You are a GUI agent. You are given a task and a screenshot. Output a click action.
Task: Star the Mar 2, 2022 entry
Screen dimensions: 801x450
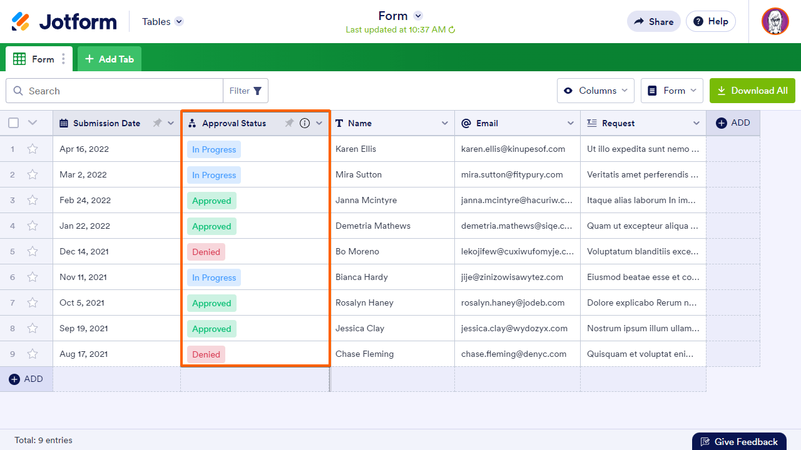tap(33, 174)
